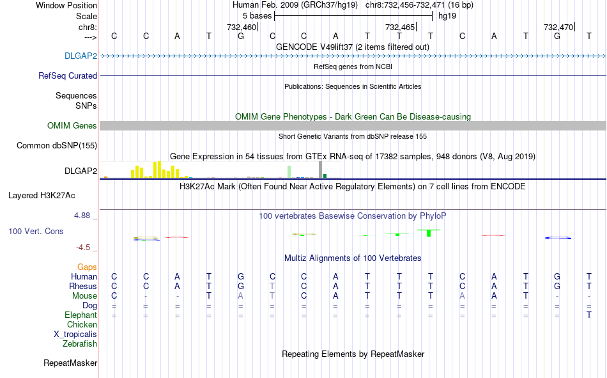
Task: Click chr8:732,456-732,471 (16 bp) position text
Action: click(419, 5)
